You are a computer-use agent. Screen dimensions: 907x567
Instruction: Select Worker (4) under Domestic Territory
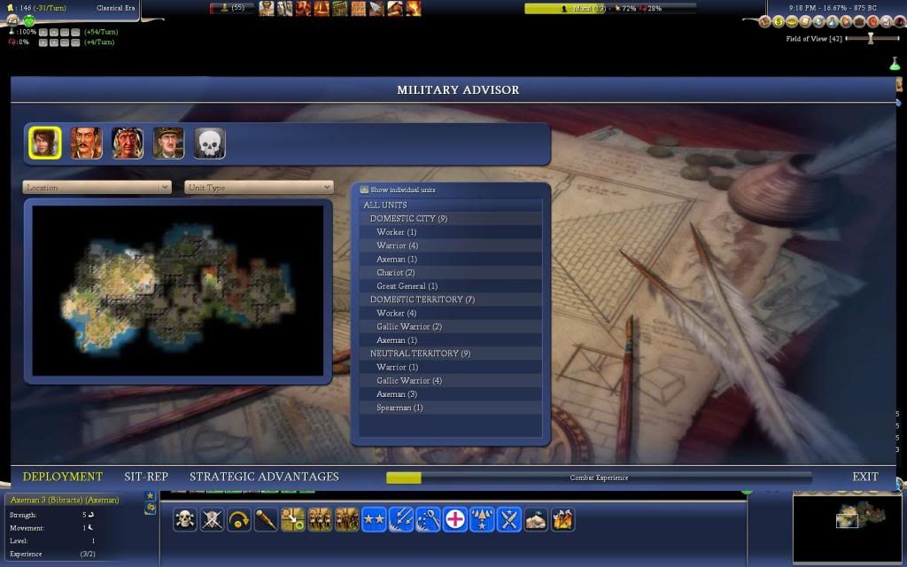pos(451,313)
